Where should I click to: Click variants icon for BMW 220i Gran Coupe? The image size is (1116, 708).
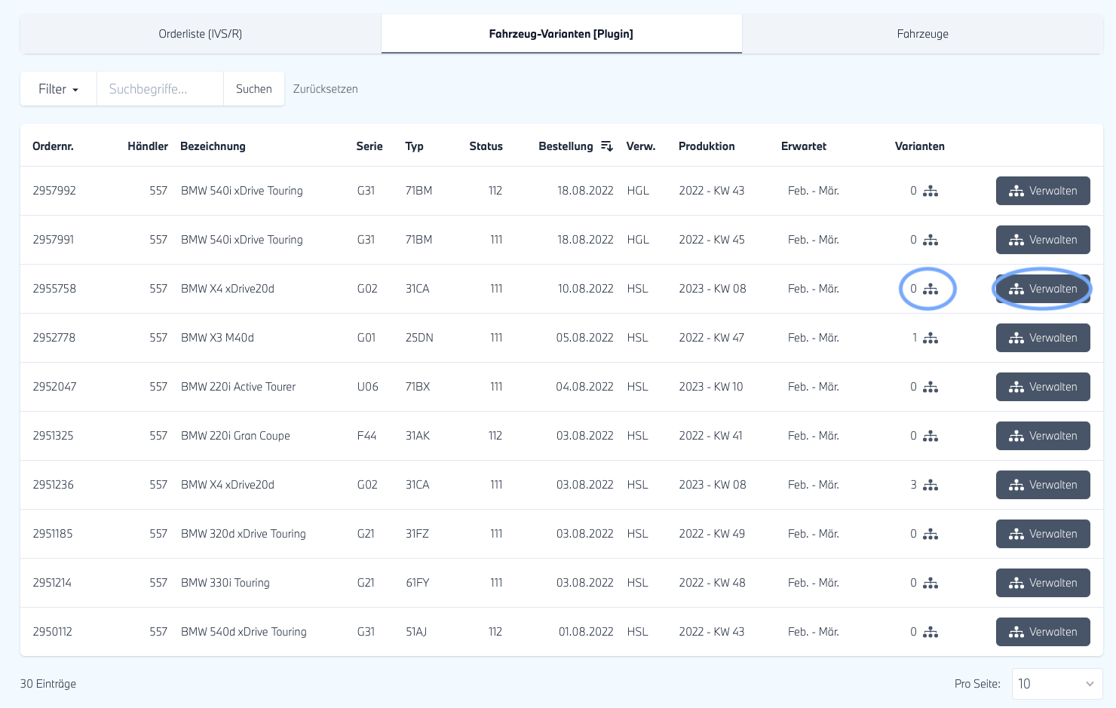[x=931, y=437]
